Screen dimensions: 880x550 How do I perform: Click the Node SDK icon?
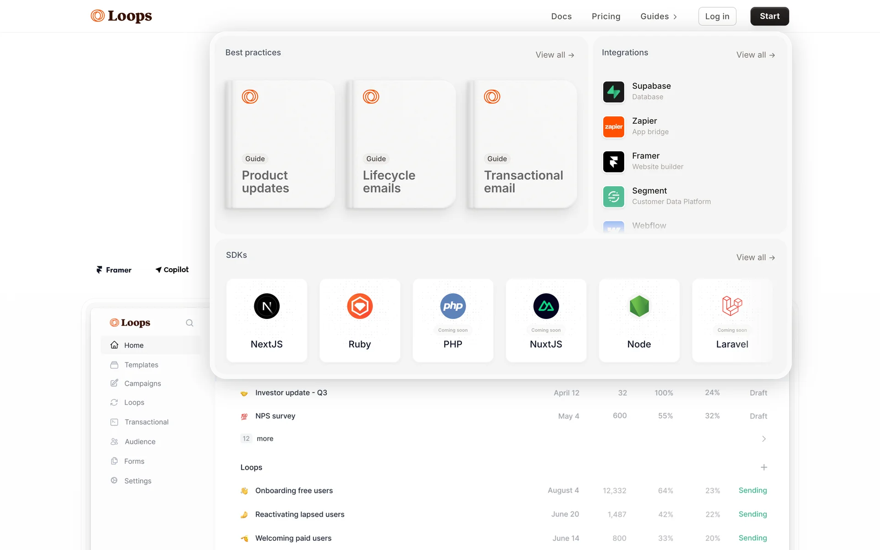tap(639, 306)
